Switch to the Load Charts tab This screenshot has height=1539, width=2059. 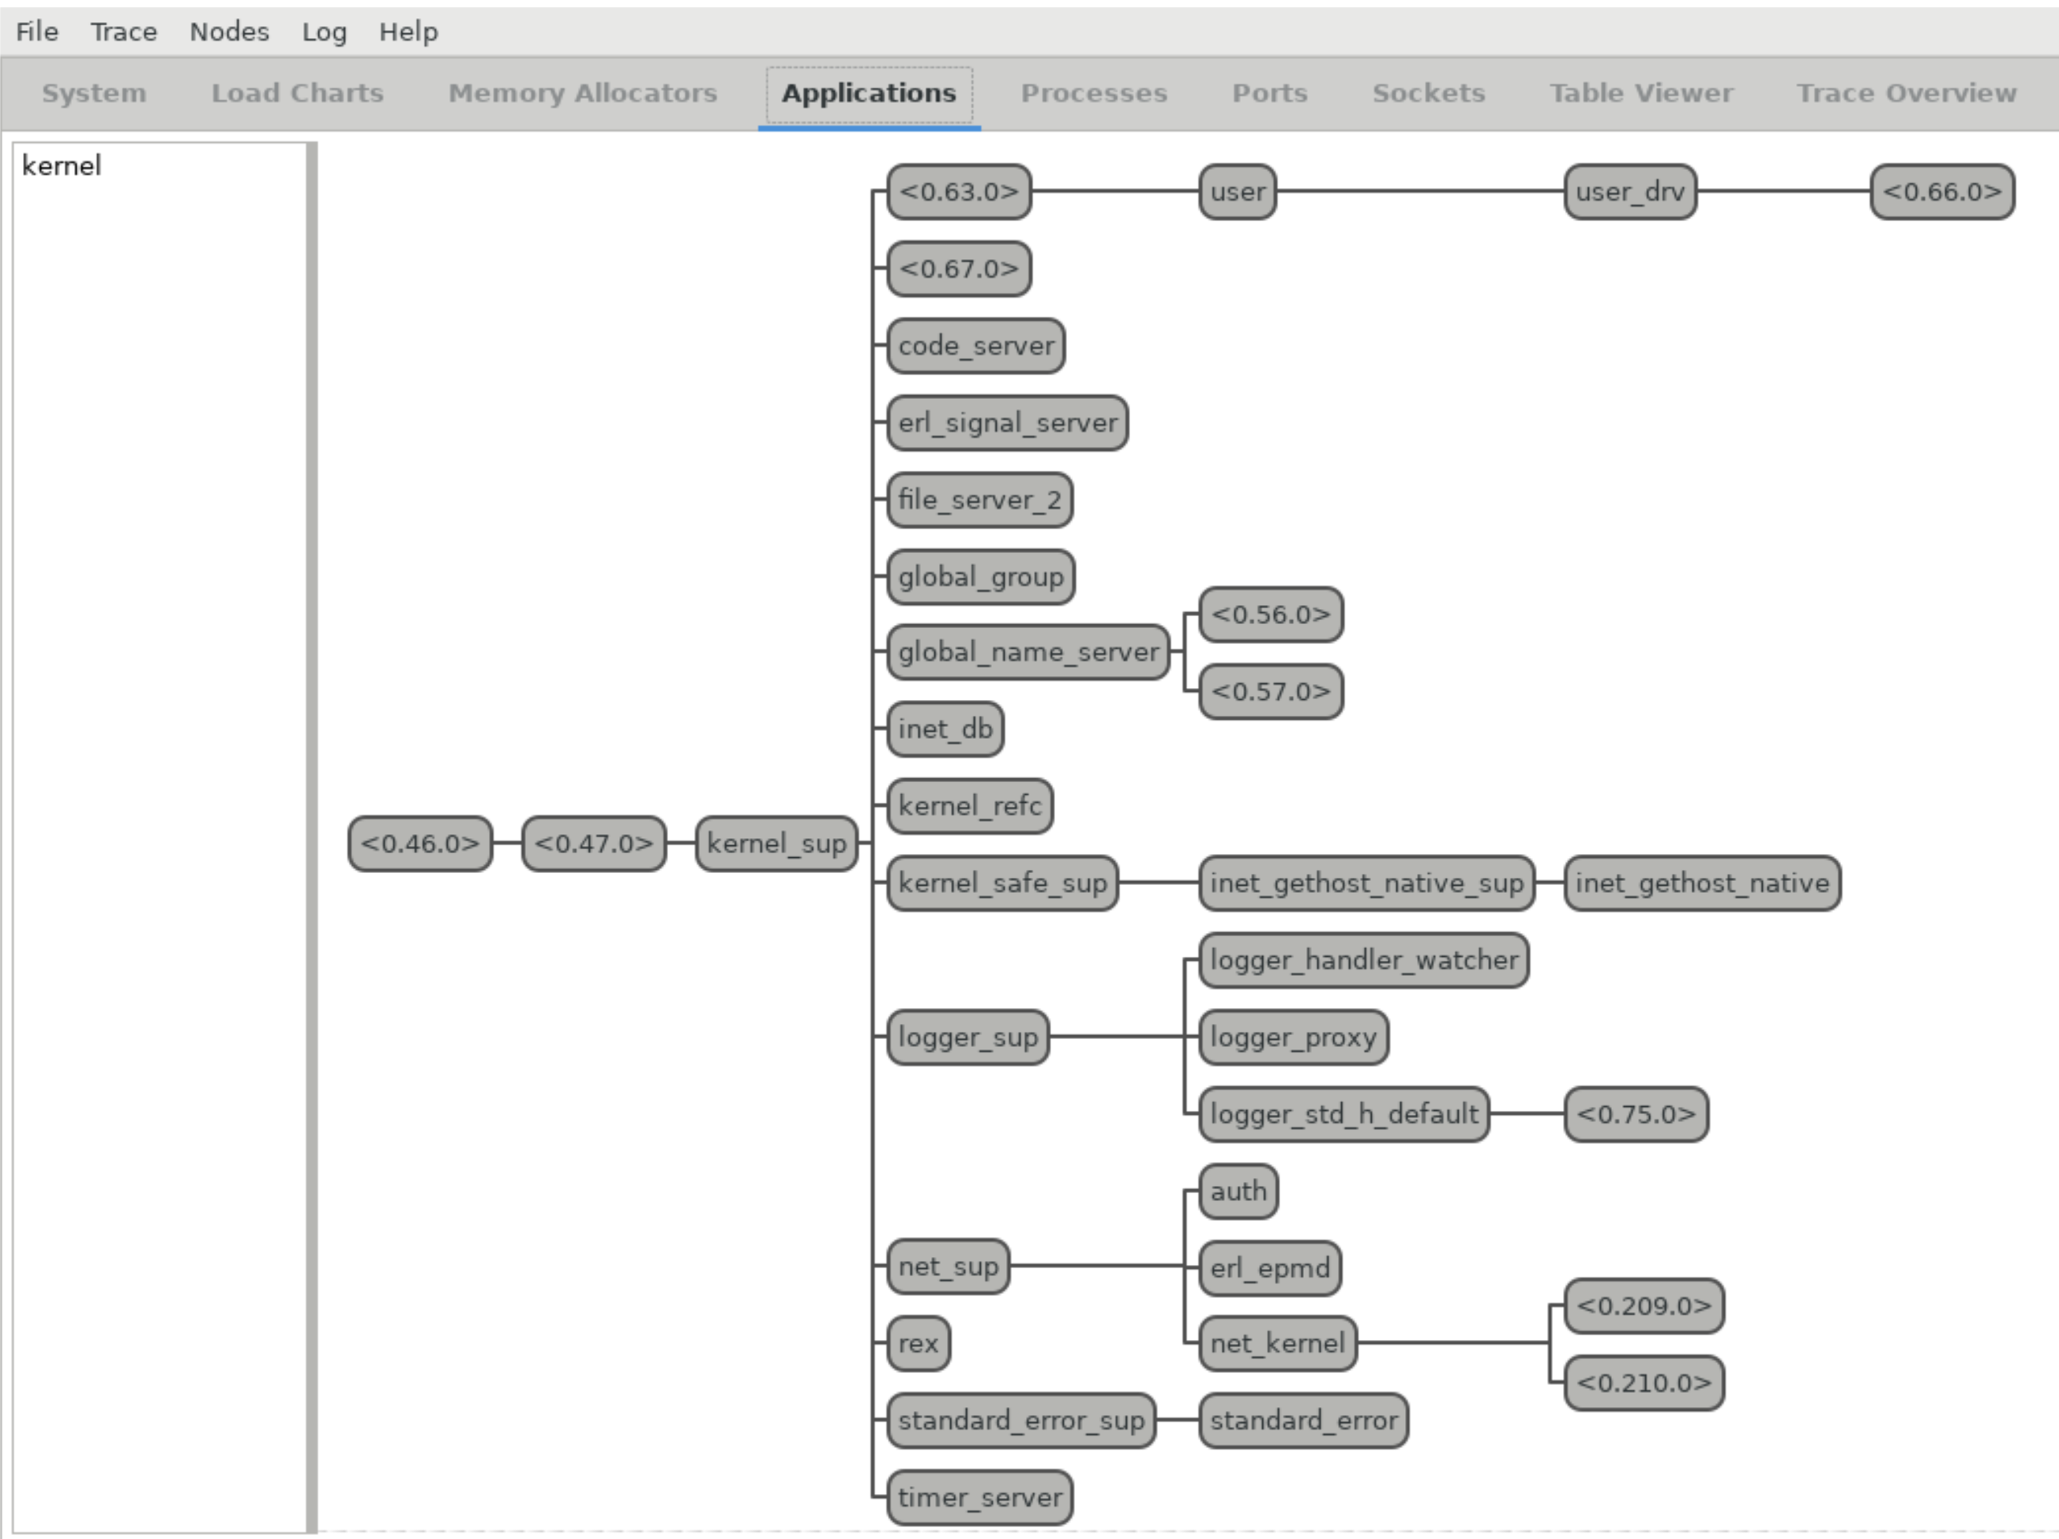(x=297, y=93)
